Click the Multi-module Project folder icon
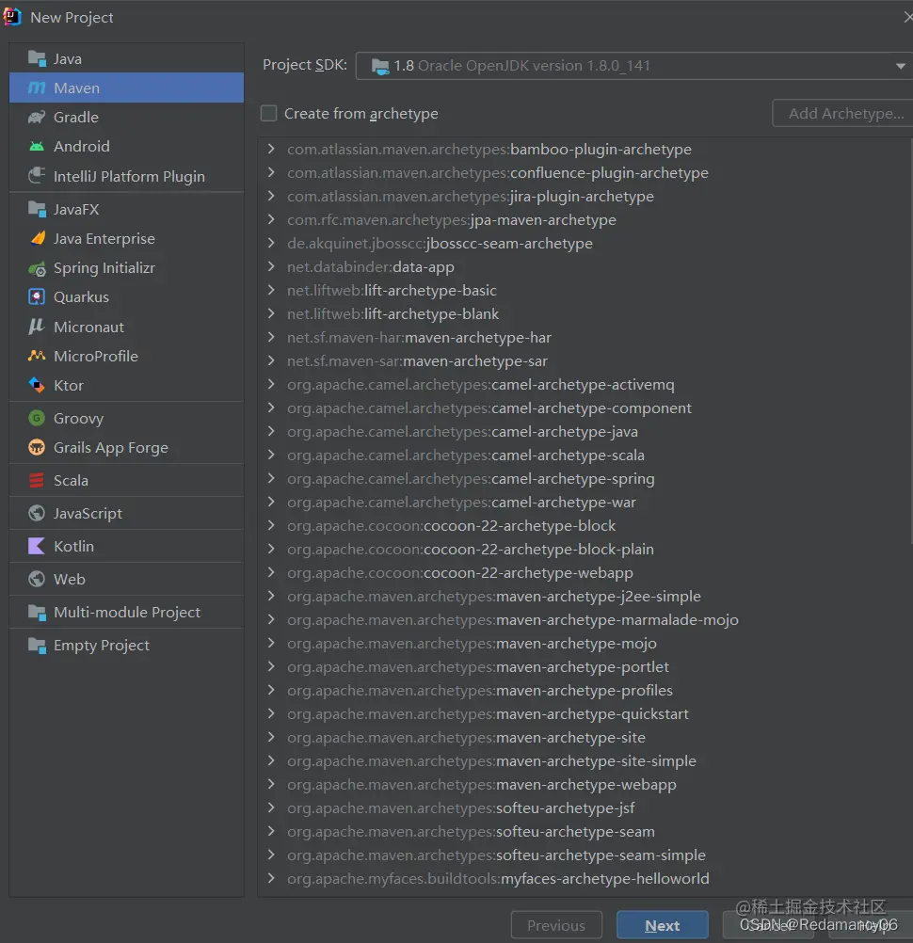 pyautogui.click(x=37, y=613)
